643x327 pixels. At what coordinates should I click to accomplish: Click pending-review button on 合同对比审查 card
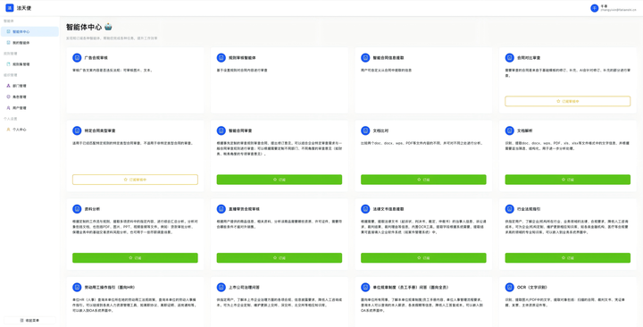tap(568, 101)
